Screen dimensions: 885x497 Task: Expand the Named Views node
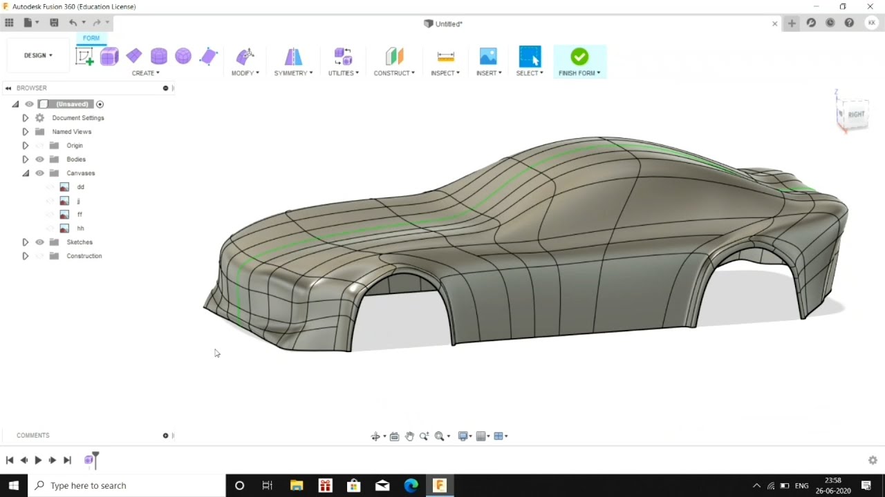click(x=26, y=132)
